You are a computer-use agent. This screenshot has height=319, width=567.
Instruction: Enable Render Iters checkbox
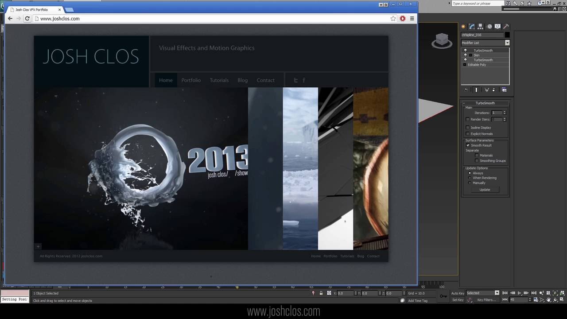coord(468,119)
